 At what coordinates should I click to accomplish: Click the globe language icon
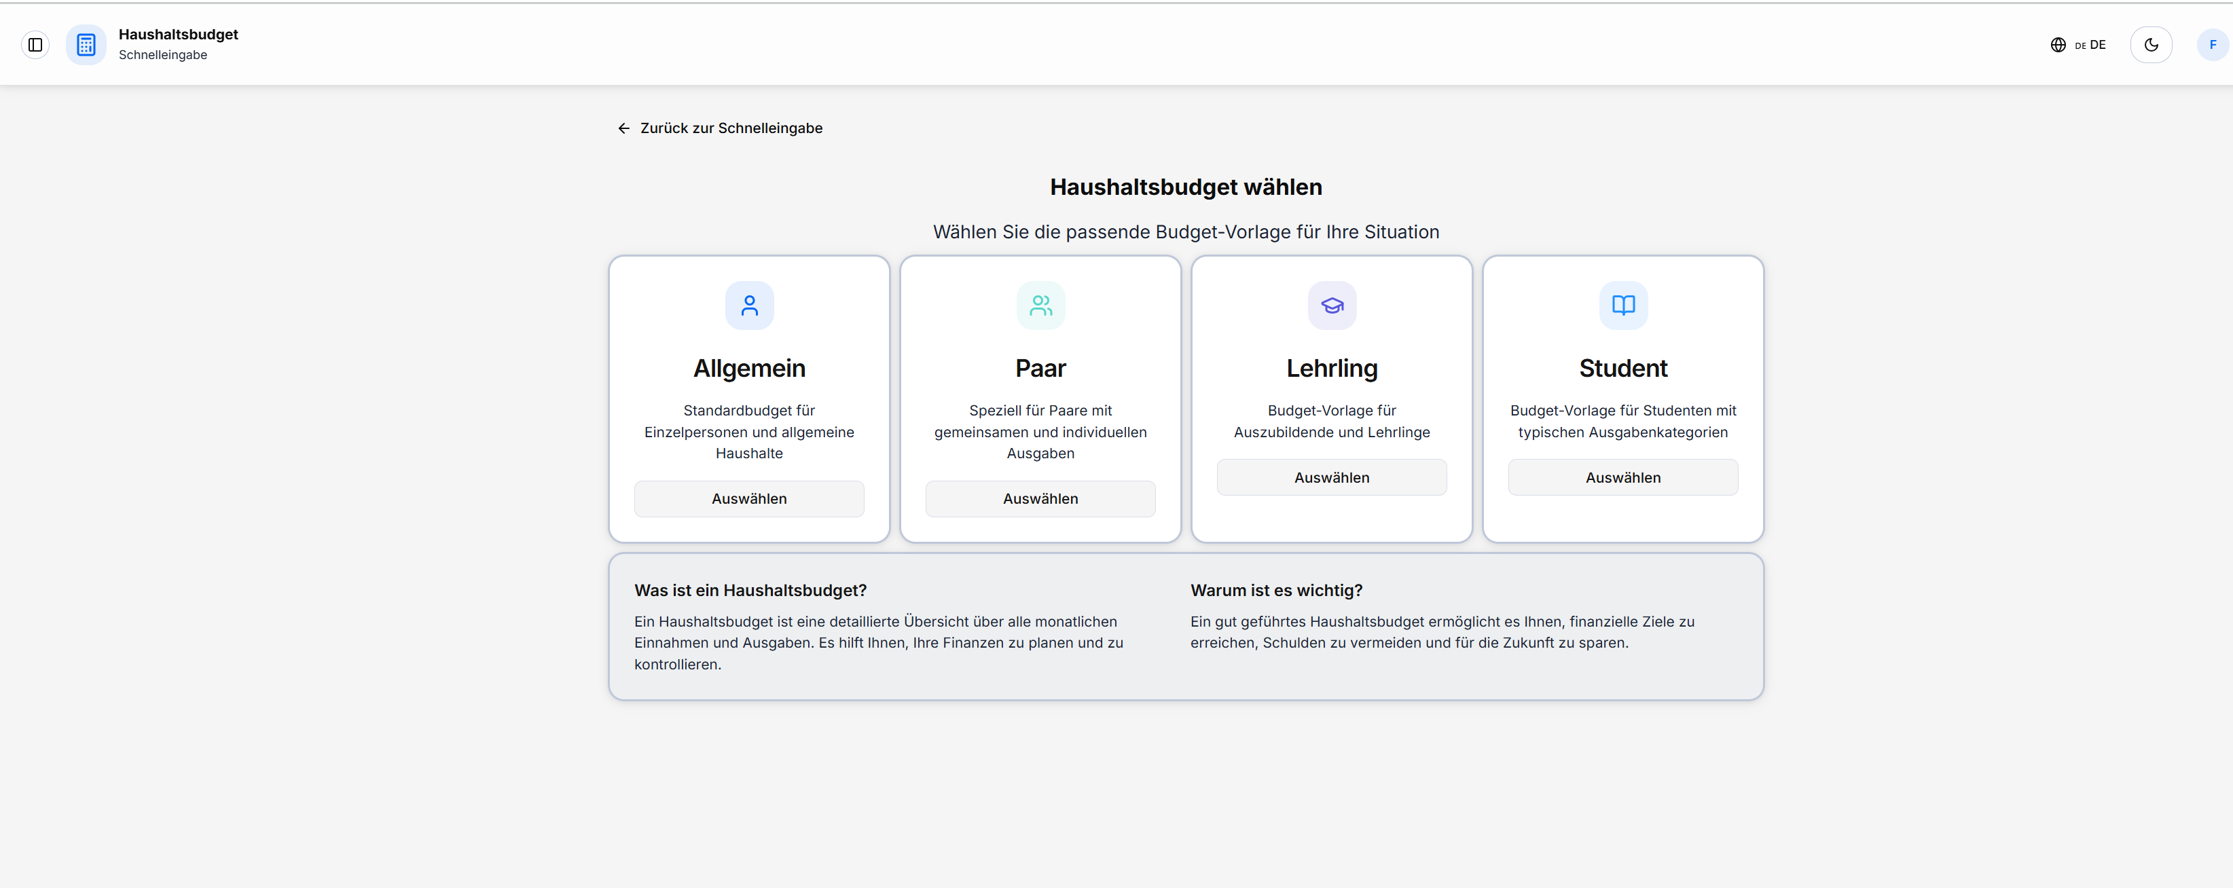[x=2058, y=45]
